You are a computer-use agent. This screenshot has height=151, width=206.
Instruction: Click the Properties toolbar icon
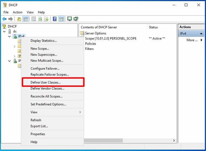[x=34, y=19]
